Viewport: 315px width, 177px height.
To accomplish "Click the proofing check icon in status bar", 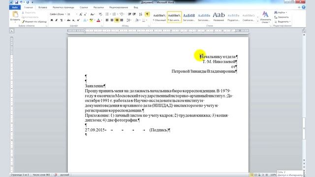I will coord(56,175).
